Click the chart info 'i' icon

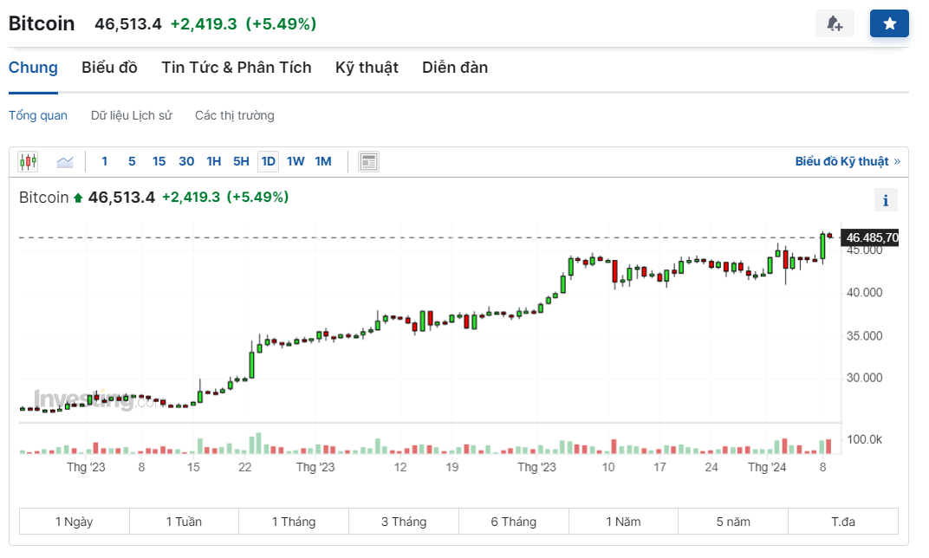[886, 200]
